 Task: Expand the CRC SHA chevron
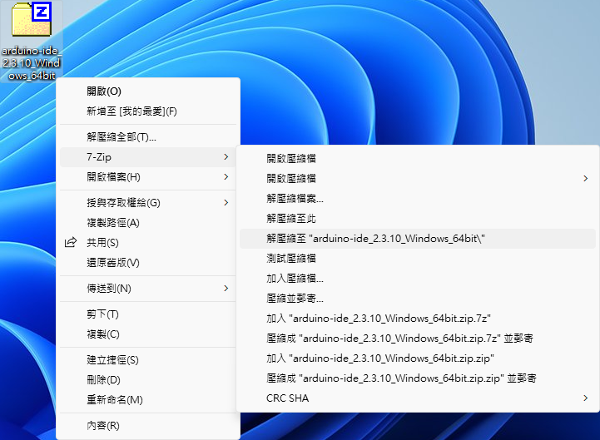point(586,398)
